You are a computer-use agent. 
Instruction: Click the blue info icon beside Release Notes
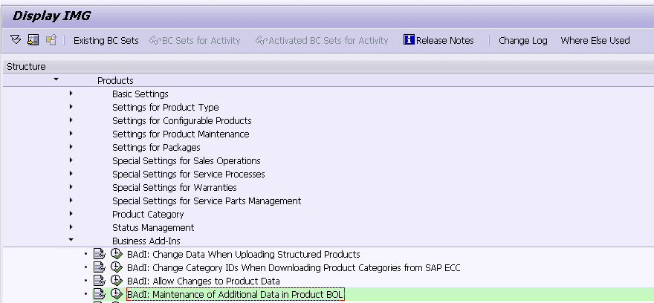pyautogui.click(x=409, y=40)
